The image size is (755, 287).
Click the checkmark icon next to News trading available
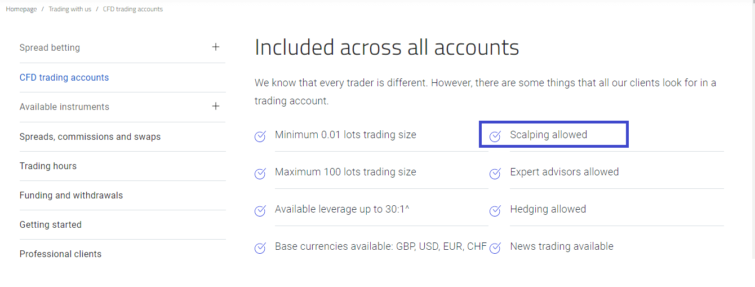pyautogui.click(x=495, y=248)
